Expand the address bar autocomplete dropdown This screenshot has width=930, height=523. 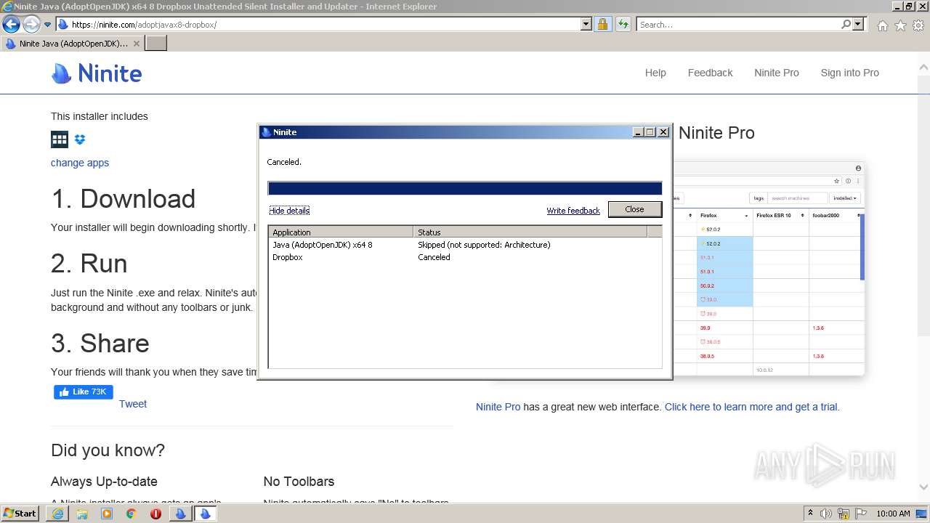[x=586, y=24]
